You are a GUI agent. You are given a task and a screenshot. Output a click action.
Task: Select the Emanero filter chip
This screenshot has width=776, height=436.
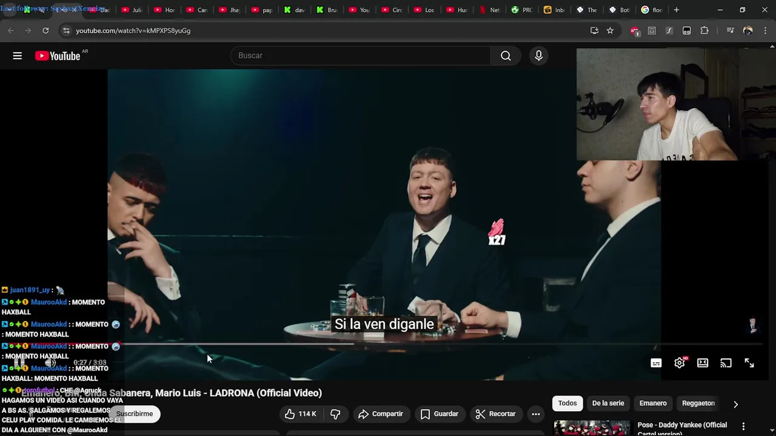(x=653, y=403)
